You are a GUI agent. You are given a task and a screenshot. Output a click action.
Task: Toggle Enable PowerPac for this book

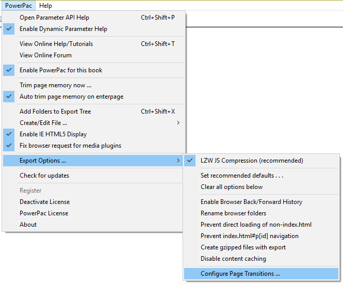click(93, 70)
